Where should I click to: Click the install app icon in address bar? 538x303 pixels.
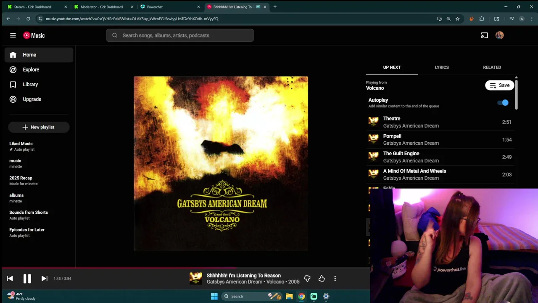pos(440,19)
